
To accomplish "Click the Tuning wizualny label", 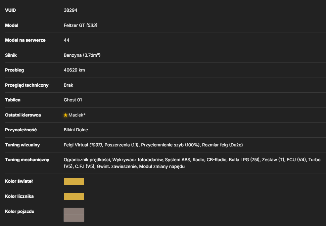I will 22,145.
